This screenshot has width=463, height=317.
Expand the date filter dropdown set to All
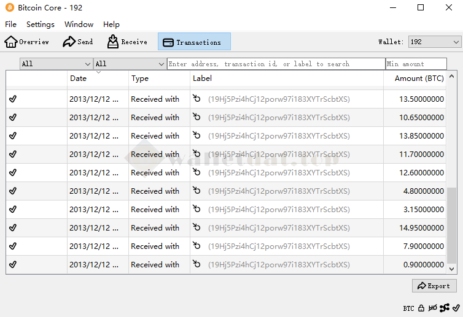click(x=56, y=64)
